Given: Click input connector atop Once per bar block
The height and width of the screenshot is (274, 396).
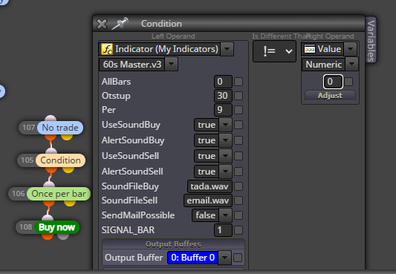Looking at the screenshot, I should click(49, 184).
